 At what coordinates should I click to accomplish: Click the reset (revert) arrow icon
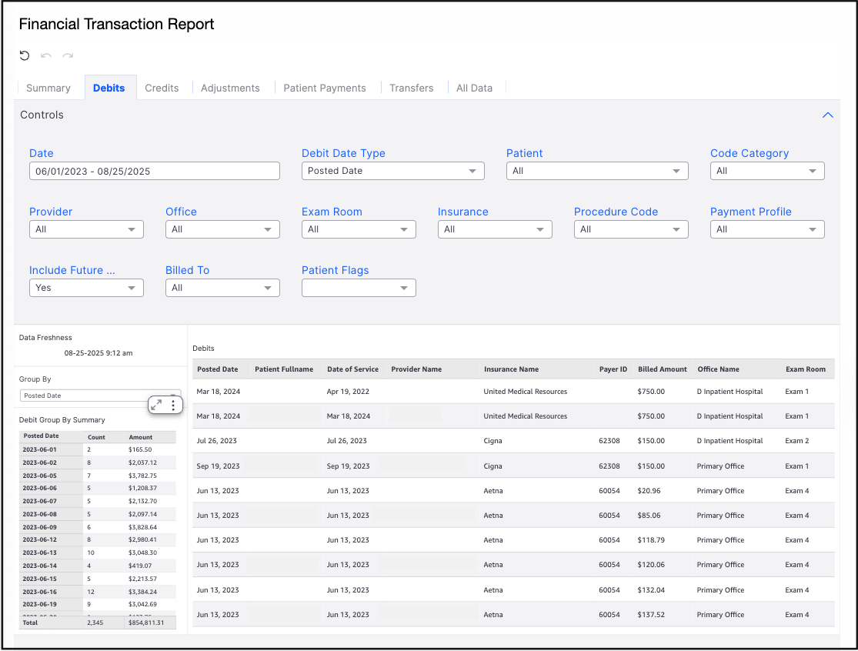coord(25,55)
